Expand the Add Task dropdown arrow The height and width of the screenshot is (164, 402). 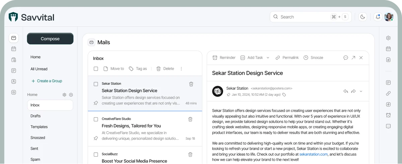[x=268, y=58]
